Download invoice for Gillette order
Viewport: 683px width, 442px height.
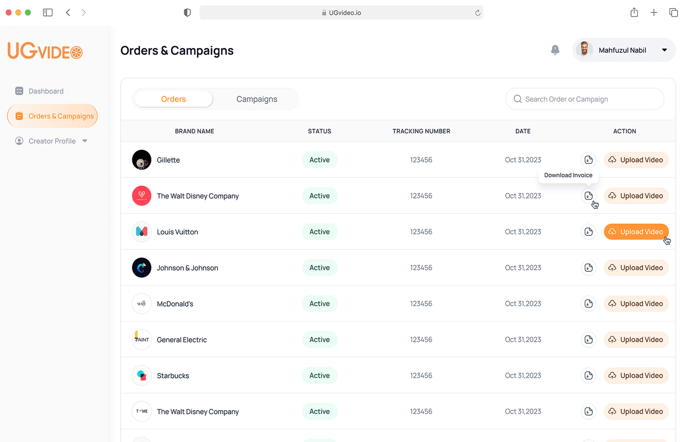(x=588, y=160)
